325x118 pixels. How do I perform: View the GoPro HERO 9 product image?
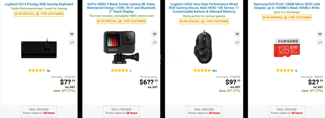coord(121,47)
